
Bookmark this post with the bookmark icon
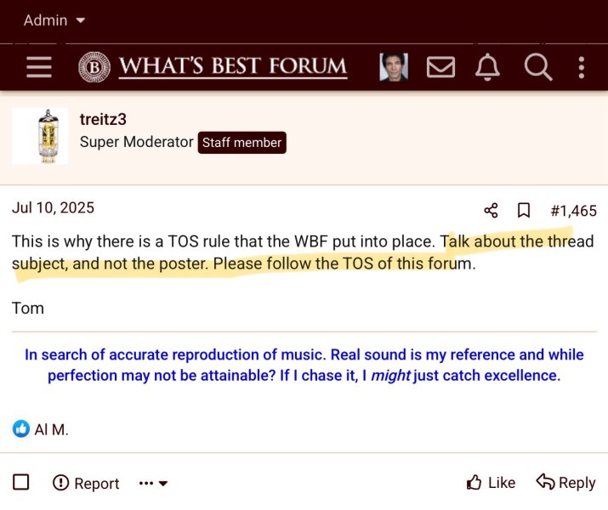point(524,210)
